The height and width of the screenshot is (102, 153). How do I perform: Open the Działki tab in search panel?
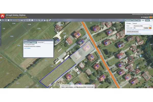coord(143,20)
